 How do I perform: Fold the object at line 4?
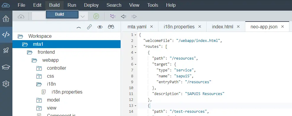pyautogui.click(x=135, y=53)
